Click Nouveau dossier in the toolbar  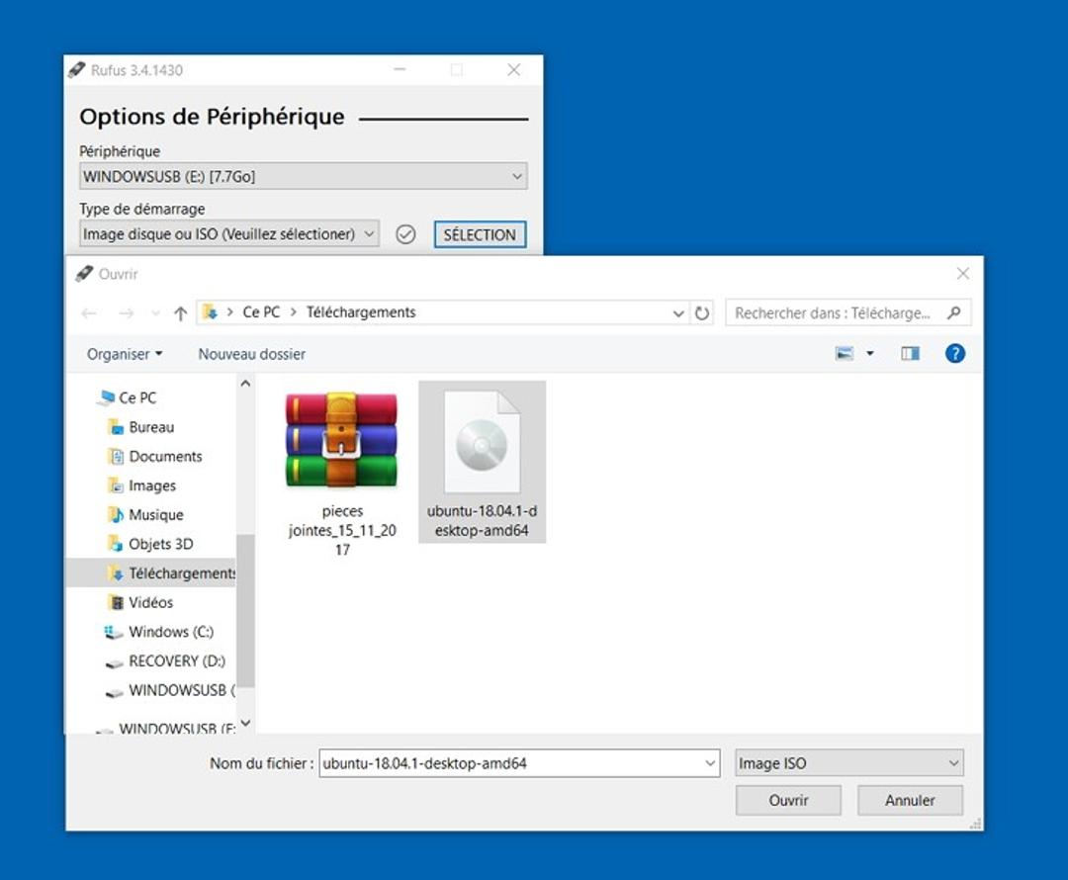(251, 354)
